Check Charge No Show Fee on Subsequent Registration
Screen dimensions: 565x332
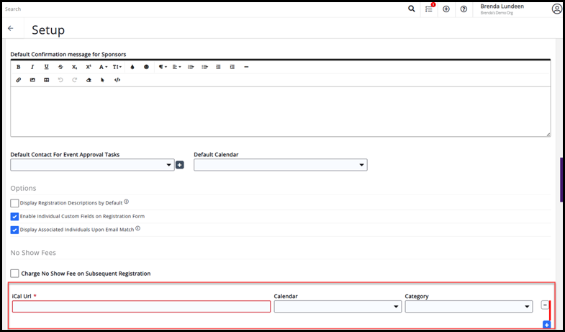coord(15,274)
